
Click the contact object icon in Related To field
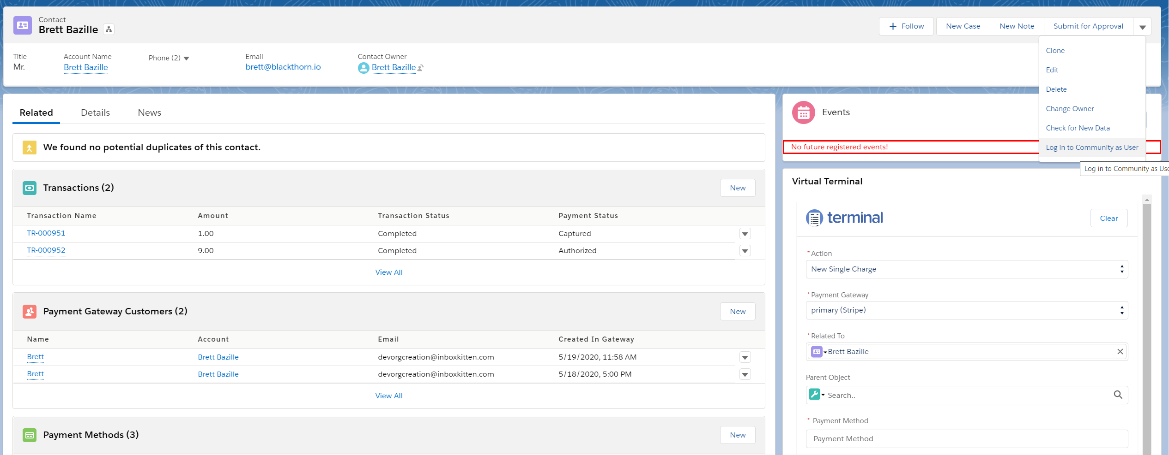817,352
